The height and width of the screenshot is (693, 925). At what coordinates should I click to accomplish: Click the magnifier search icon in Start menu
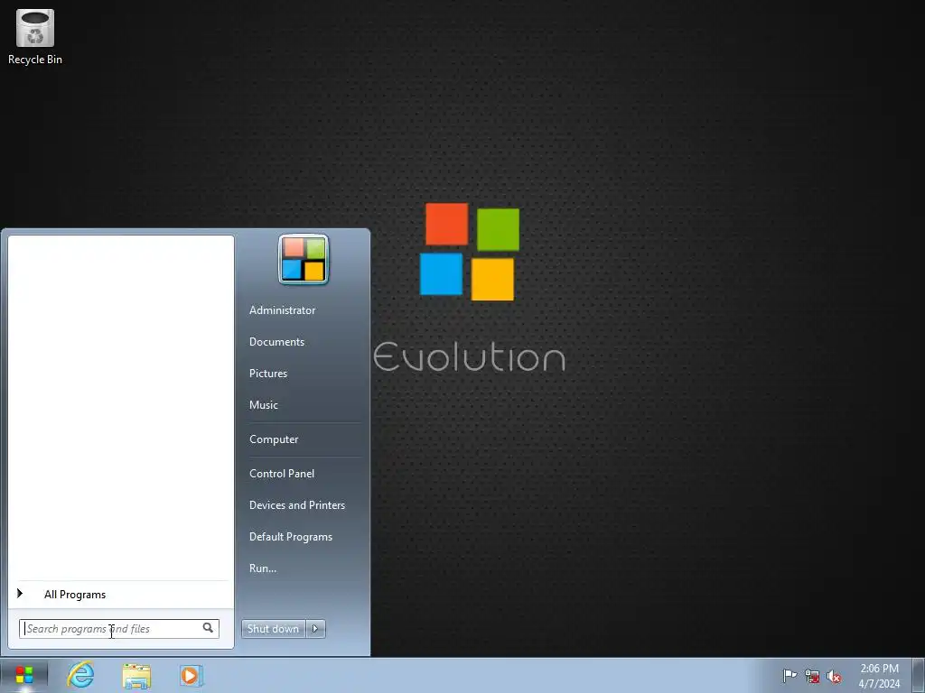coord(209,628)
